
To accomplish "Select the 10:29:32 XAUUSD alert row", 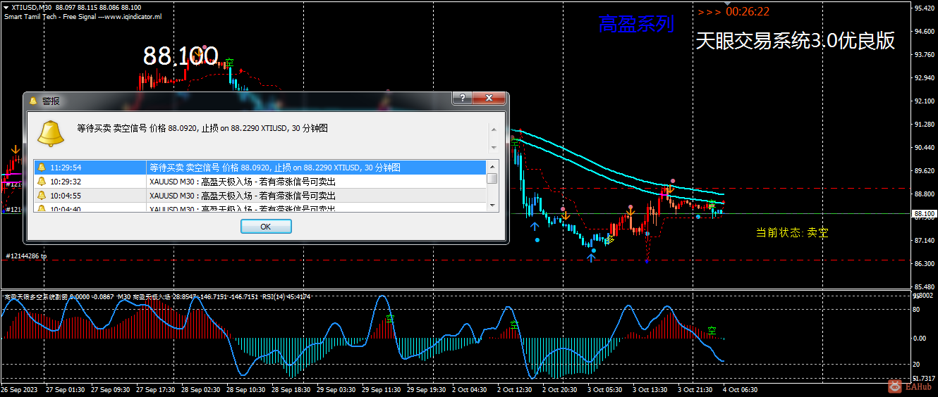I will pyautogui.click(x=260, y=182).
